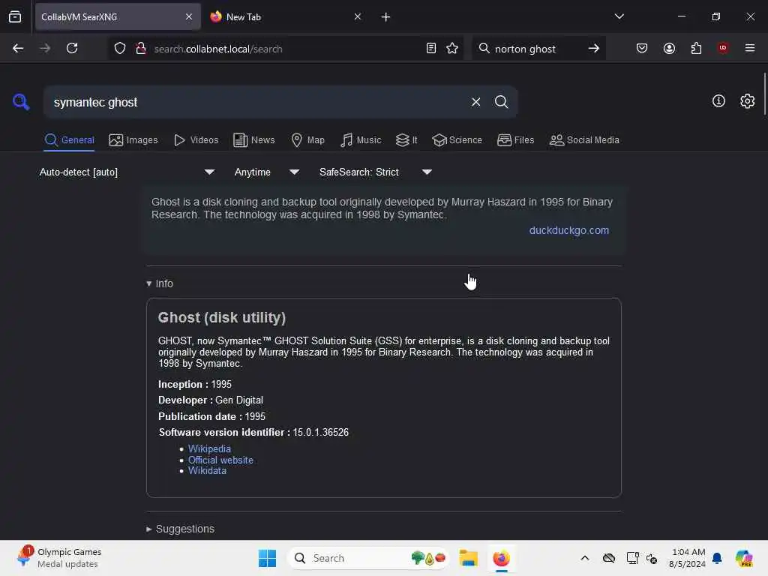This screenshot has height=576, width=768.
Task: Click the taskbar Search box
Action: 368,558
